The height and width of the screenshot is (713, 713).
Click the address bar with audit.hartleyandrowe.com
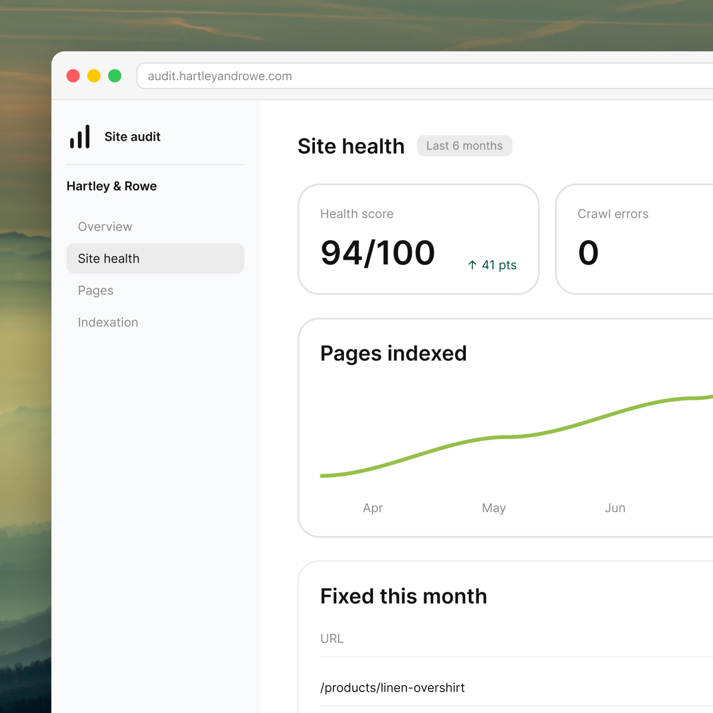coord(425,76)
